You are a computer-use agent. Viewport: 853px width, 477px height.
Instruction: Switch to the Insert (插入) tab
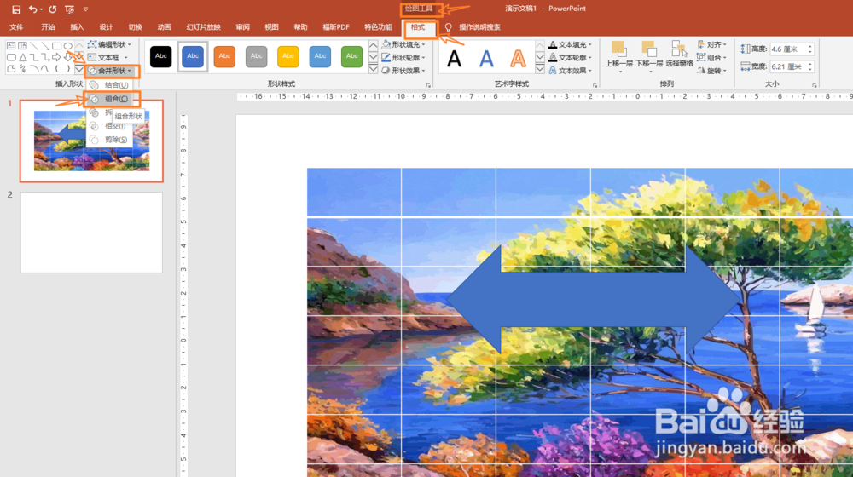(x=78, y=27)
